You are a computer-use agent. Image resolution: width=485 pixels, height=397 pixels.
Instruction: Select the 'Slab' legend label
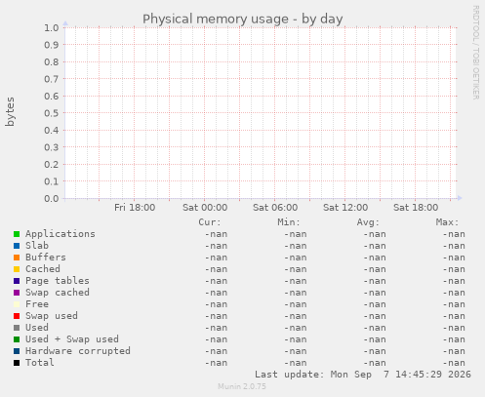[x=37, y=246]
